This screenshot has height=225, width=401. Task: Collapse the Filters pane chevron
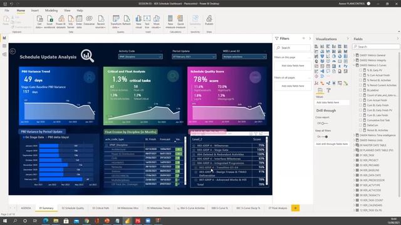coord(310,39)
